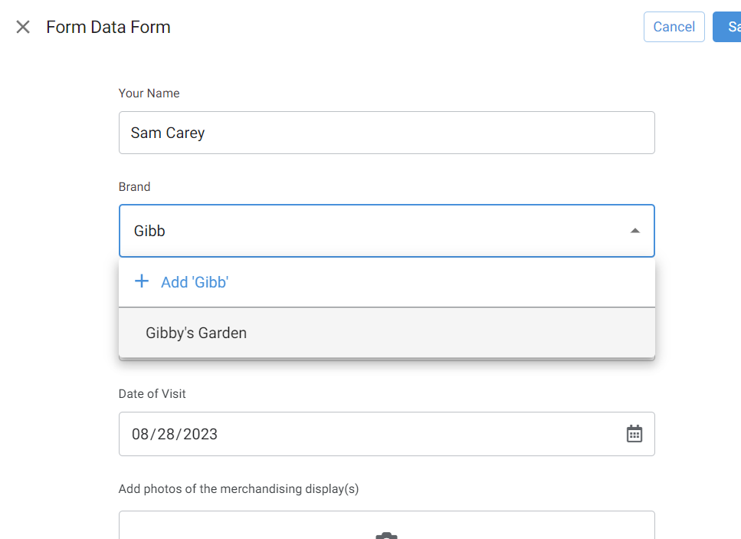
Task: Click the merchandising photo upload box
Action: click(x=386, y=526)
